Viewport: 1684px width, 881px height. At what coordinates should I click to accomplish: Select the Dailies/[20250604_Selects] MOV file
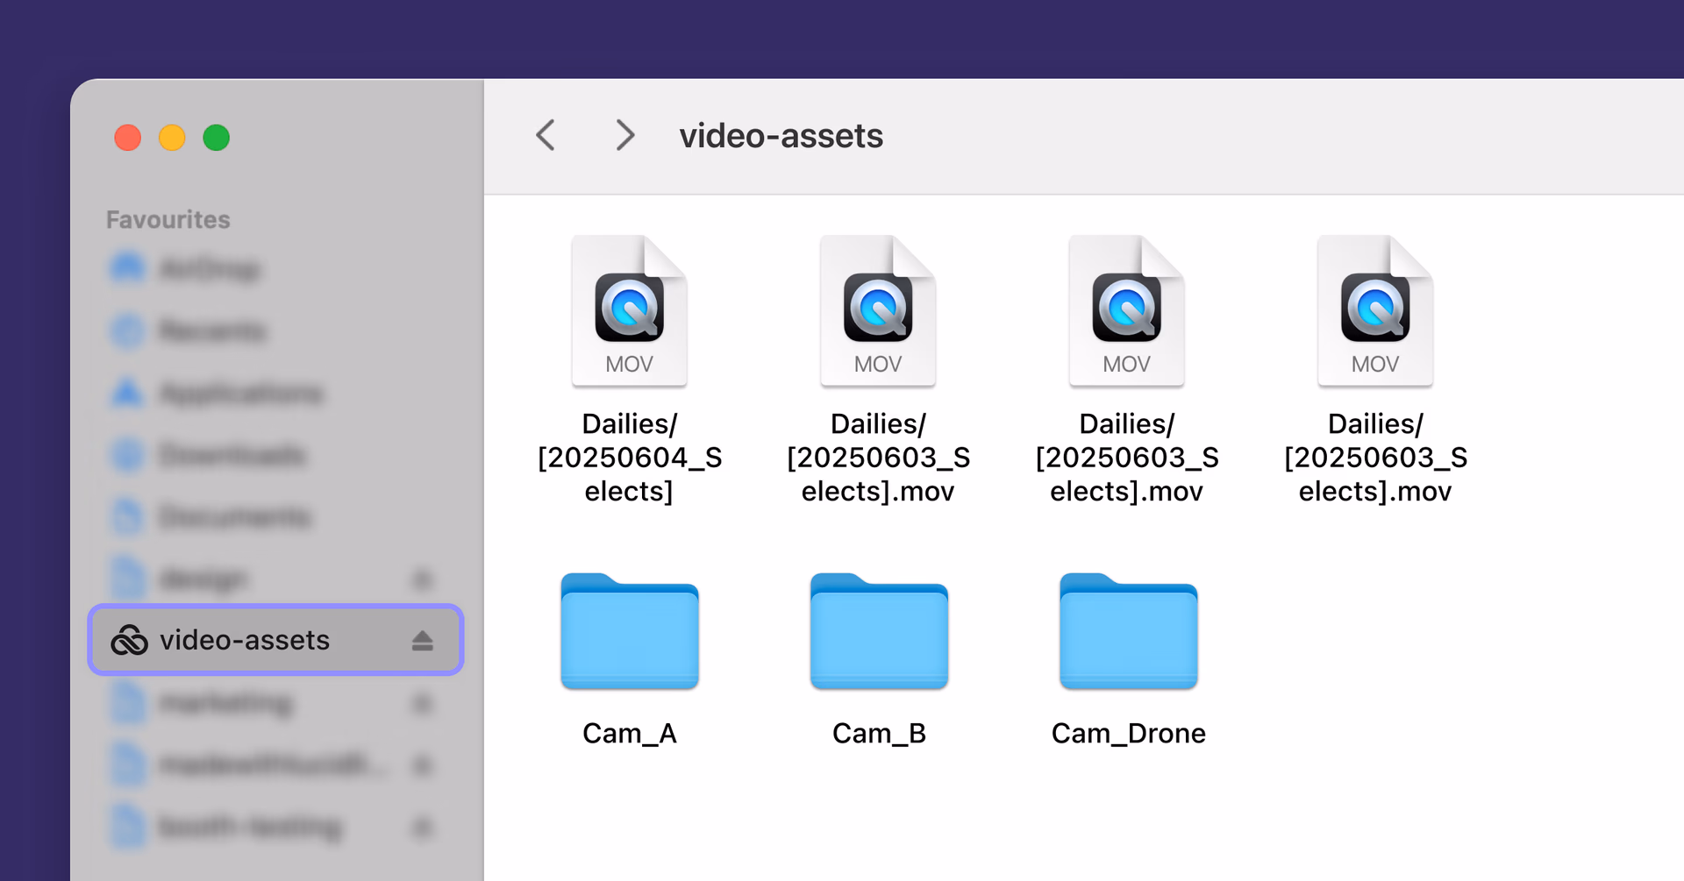(630, 370)
